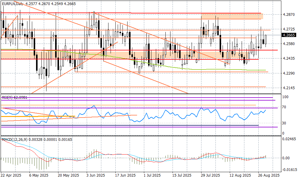Image resolution: width=298 pixels, height=179 pixels.
Task: Click the 4.2145 price axis label
Action: [289, 88]
